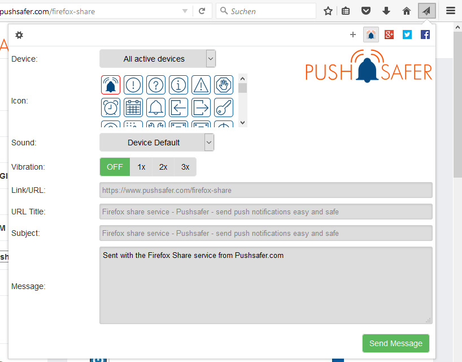Open the Device dropdown
Image resolution: width=462 pixels, height=362 pixels.
(158, 59)
